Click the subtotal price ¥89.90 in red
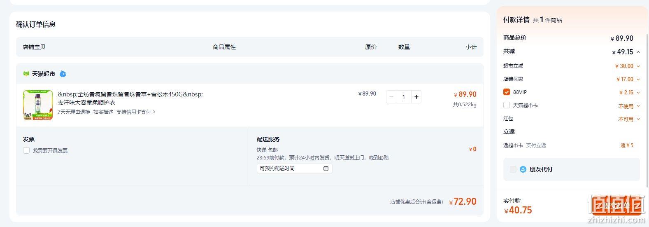 point(465,94)
